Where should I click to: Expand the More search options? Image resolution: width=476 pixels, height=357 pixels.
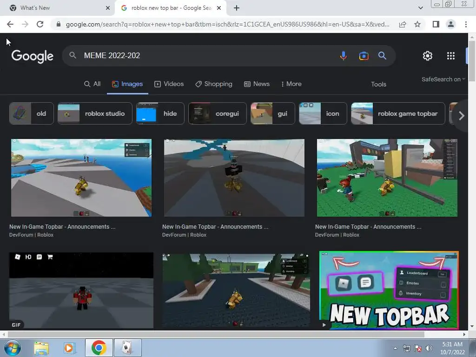tap(291, 84)
